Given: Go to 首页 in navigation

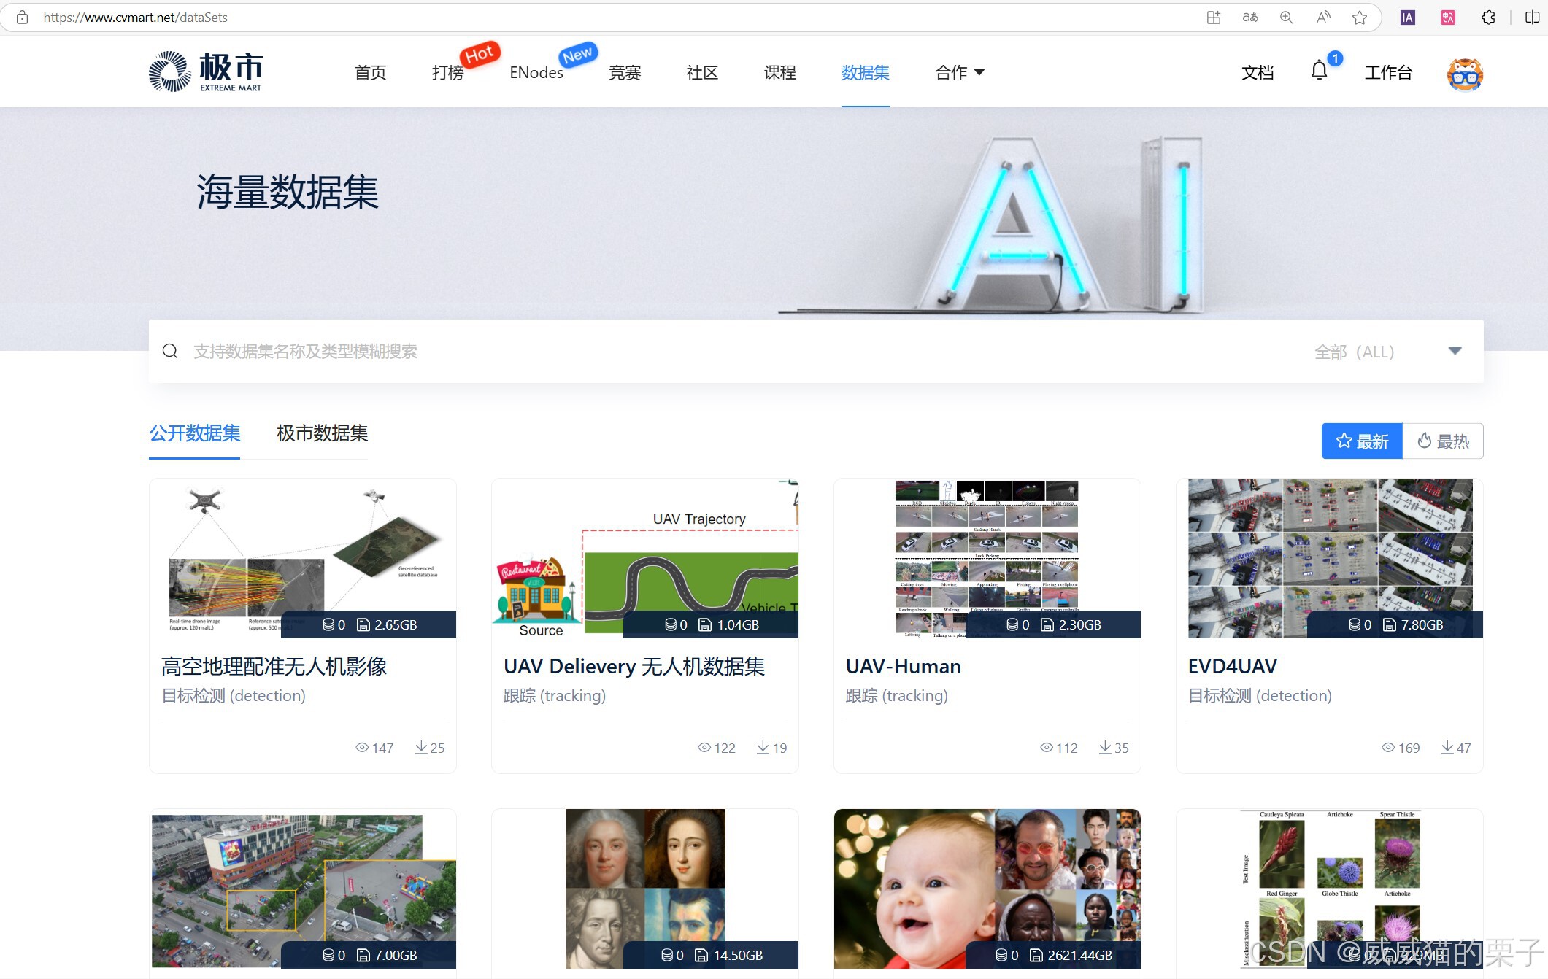Looking at the screenshot, I should 370,72.
